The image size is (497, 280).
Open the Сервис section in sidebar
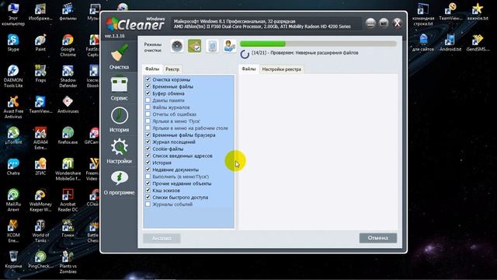(119, 88)
